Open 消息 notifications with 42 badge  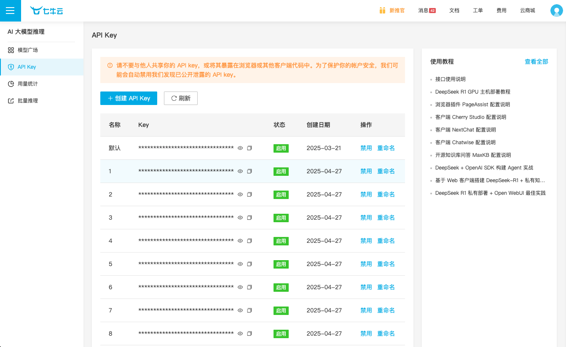pos(427,11)
